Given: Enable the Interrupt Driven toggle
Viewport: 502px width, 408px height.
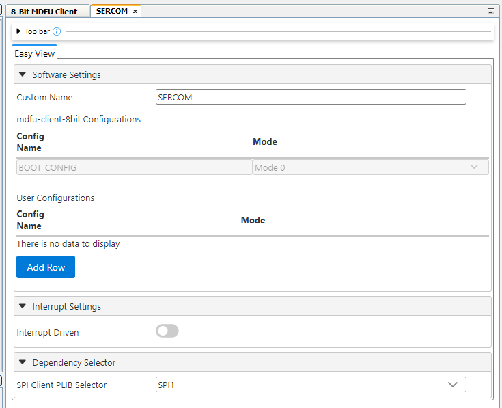Looking at the screenshot, I should pyautogui.click(x=167, y=331).
